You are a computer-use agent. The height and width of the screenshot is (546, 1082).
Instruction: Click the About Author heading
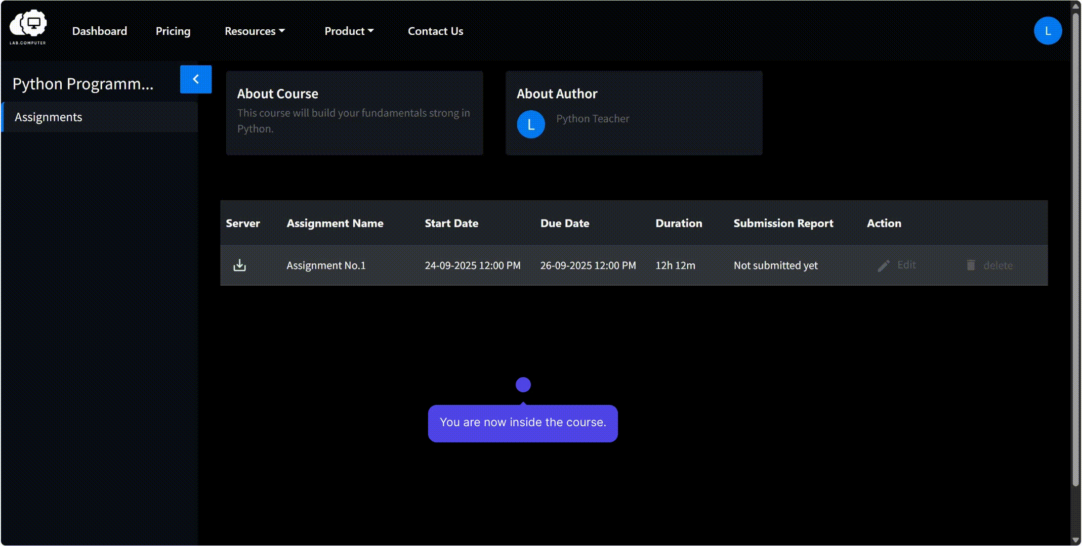[557, 94]
